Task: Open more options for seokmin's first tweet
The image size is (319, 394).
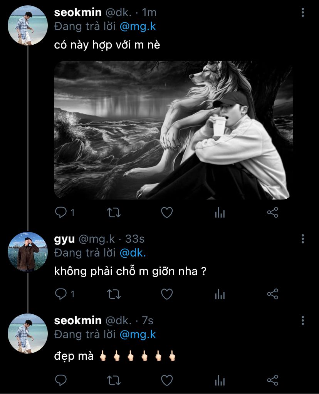Action: point(303,13)
